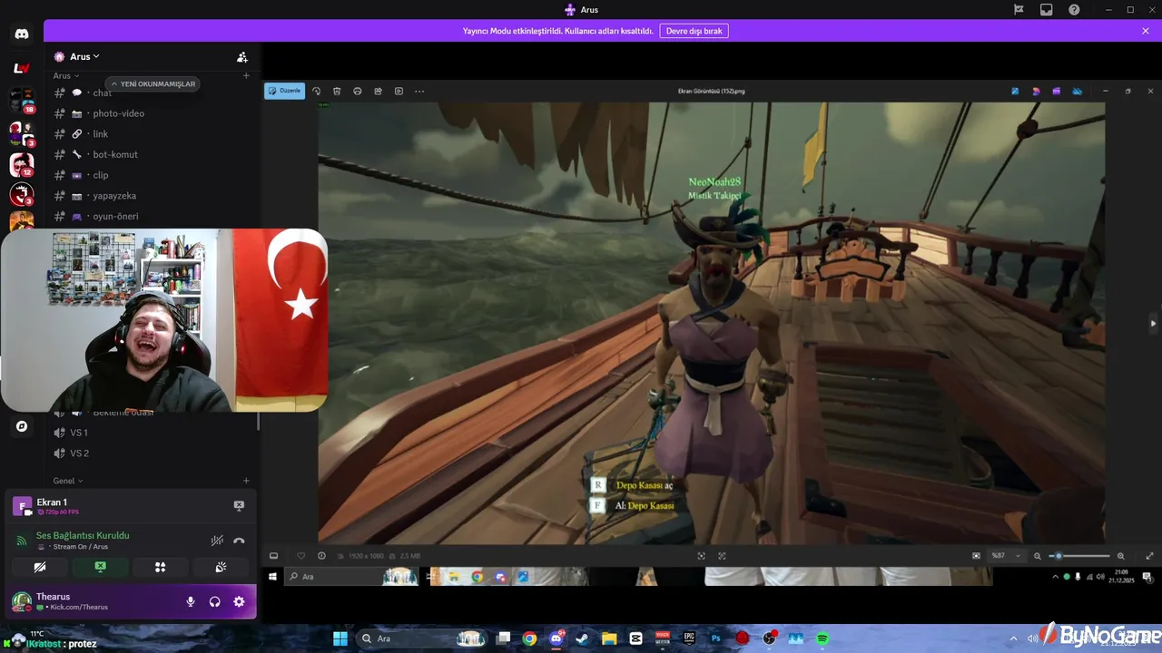Open File Explorer from the taskbar
Image resolution: width=1162 pixels, height=653 pixels.
coord(609,638)
